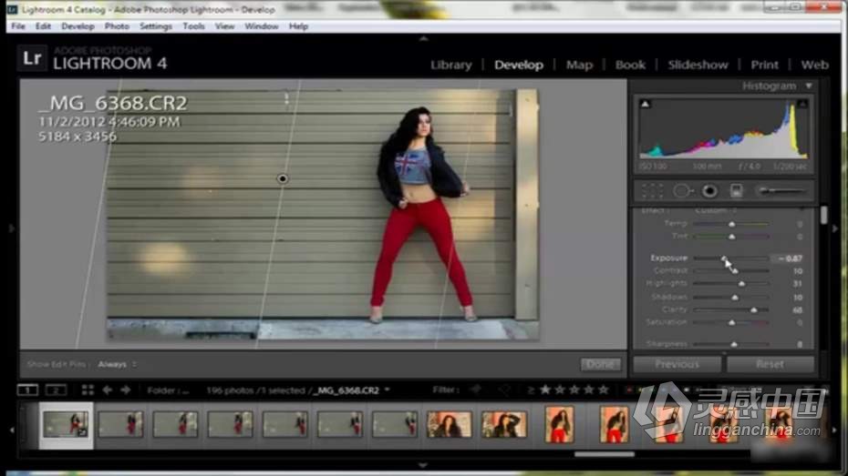Open second window display button 2
This screenshot has height=476, width=848.
(56, 390)
